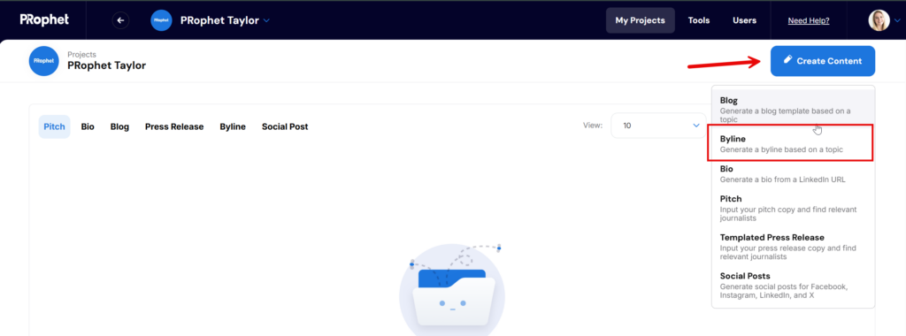Select Templated Press Release menu option
906x336 pixels.
click(x=793, y=247)
